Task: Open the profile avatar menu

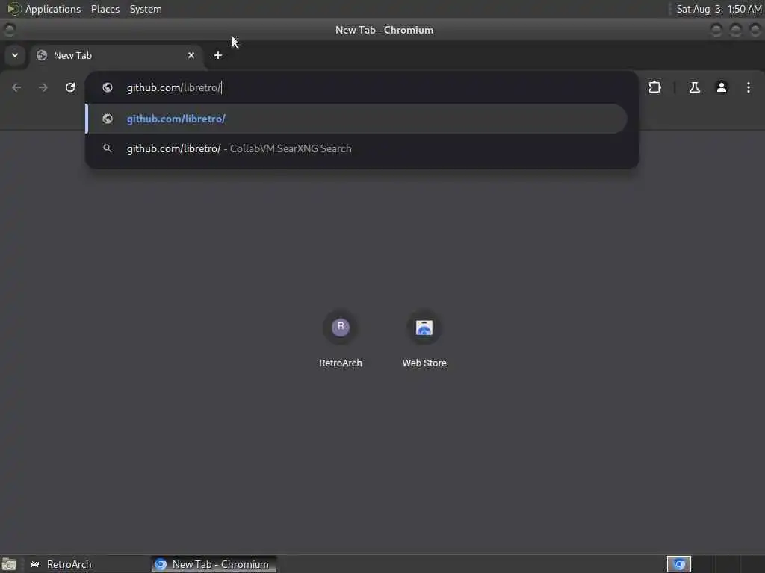Action: (x=722, y=87)
